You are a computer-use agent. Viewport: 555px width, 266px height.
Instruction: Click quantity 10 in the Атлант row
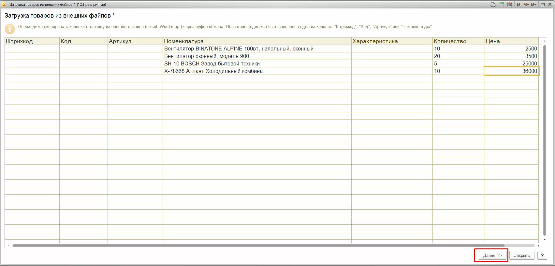pyautogui.click(x=459, y=71)
